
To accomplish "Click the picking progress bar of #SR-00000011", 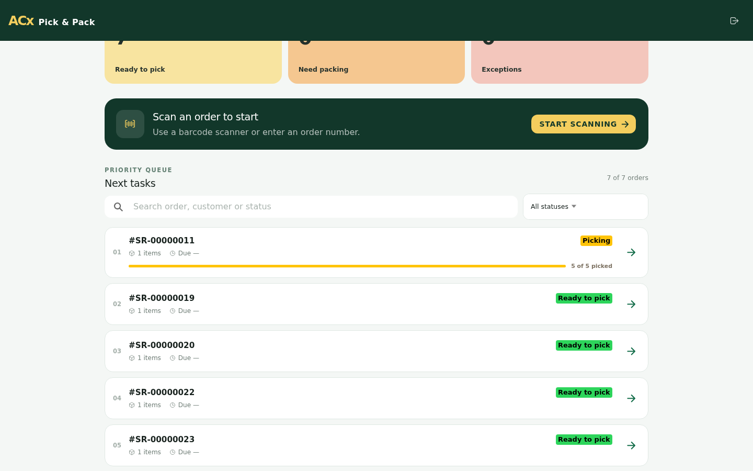I will 347,266.
